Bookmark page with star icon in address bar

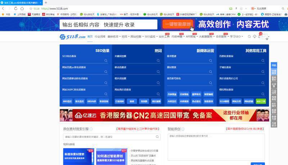click(x=31, y=9)
